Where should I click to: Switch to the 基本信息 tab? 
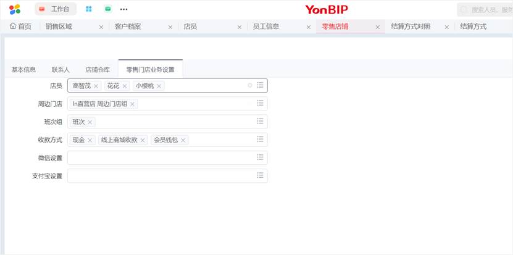point(23,70)
